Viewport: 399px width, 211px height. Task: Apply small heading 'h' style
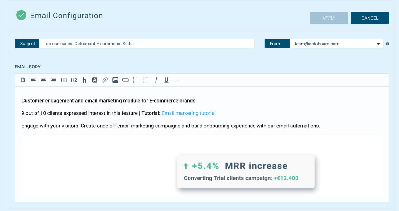tap(84, 80)
